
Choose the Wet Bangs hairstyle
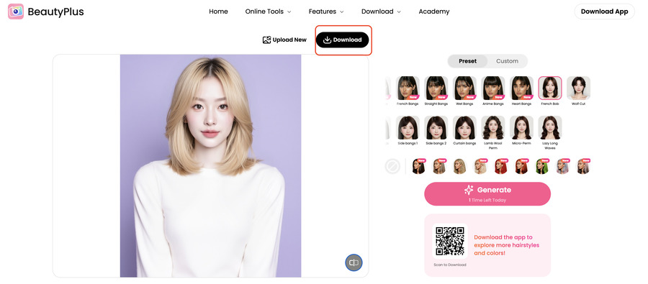click(464, 88)
